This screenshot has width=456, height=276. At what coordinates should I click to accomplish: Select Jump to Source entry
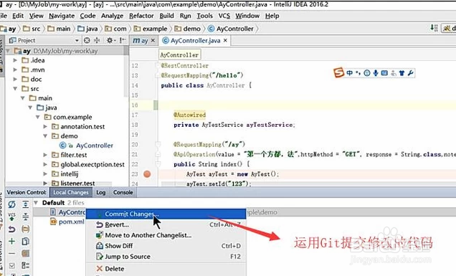pos(166,257)
